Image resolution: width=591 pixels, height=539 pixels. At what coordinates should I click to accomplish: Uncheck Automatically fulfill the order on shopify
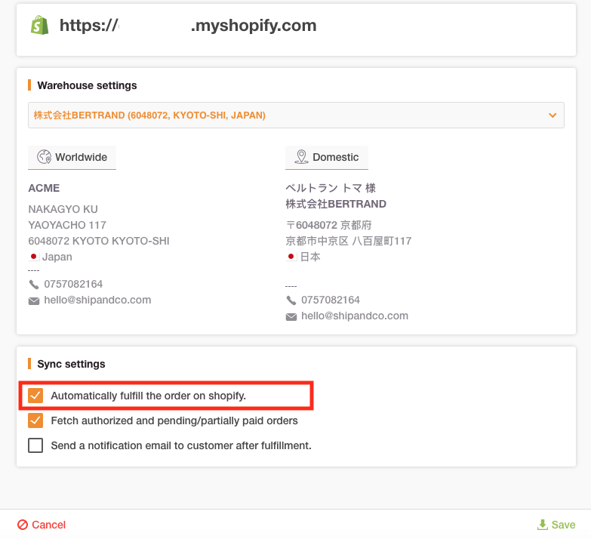click(35, 396)
